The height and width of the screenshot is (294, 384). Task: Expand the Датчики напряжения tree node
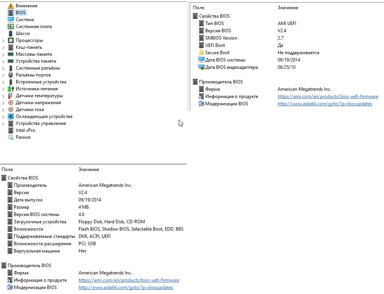3,103
